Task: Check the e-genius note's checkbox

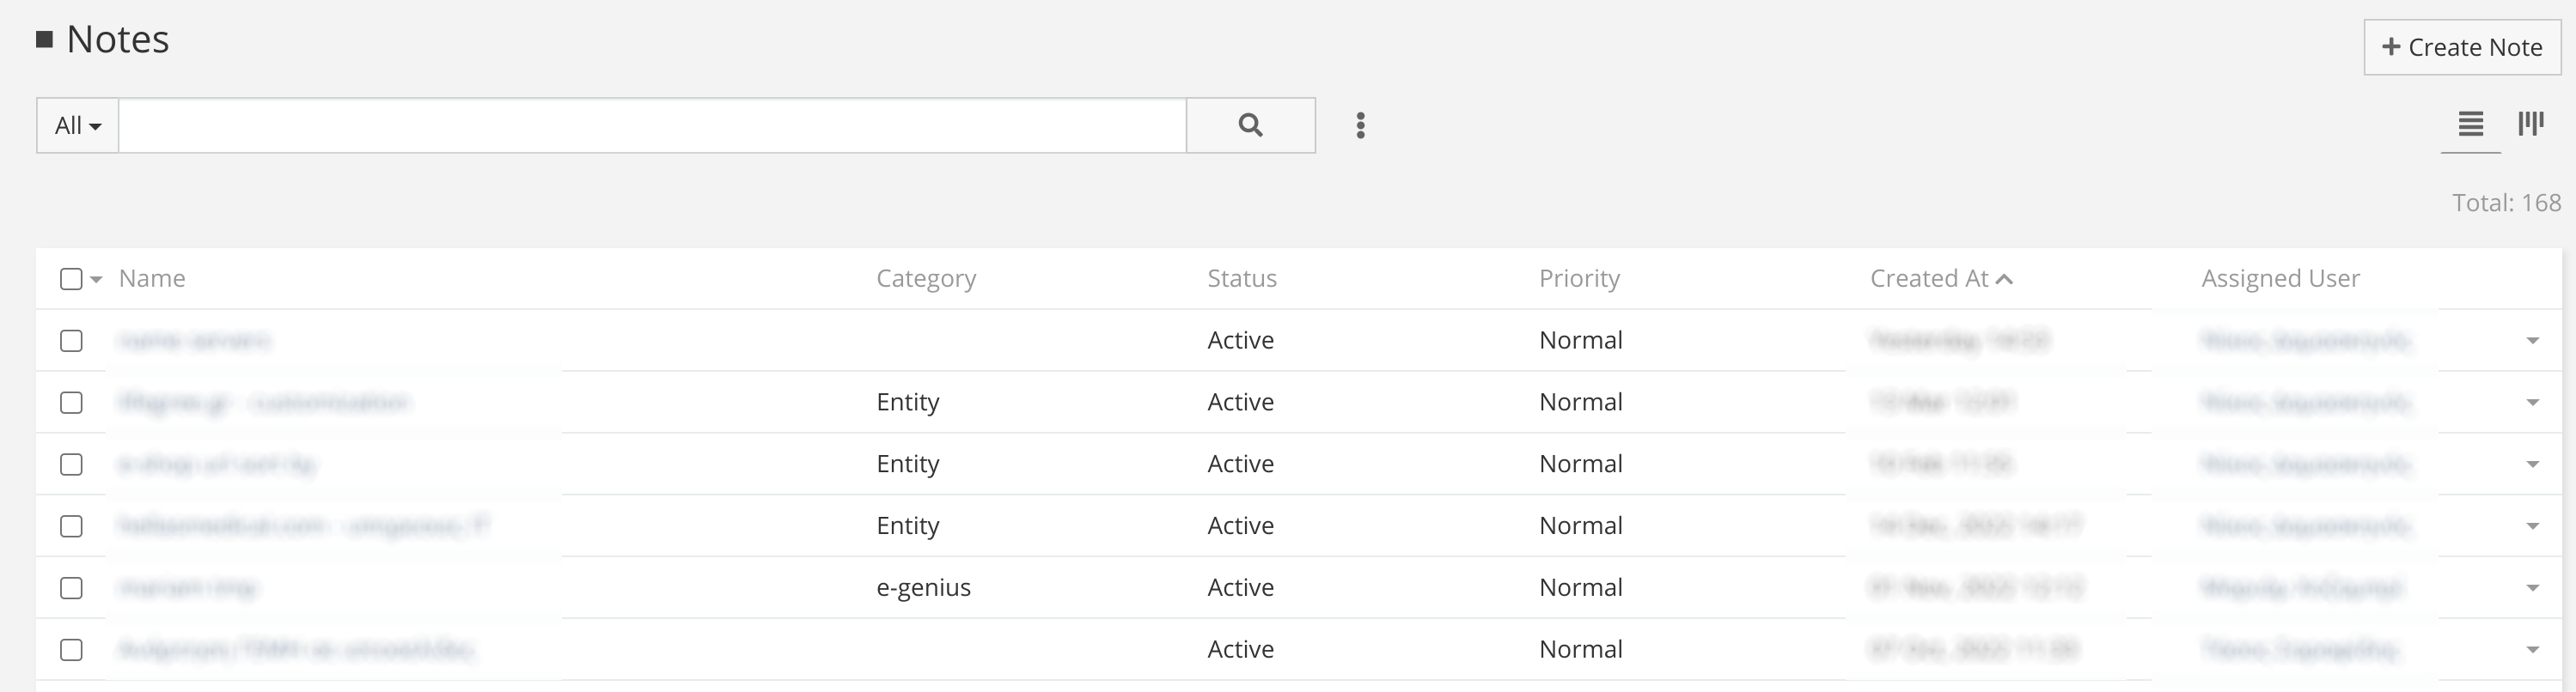Action: (x=71, y=588)
